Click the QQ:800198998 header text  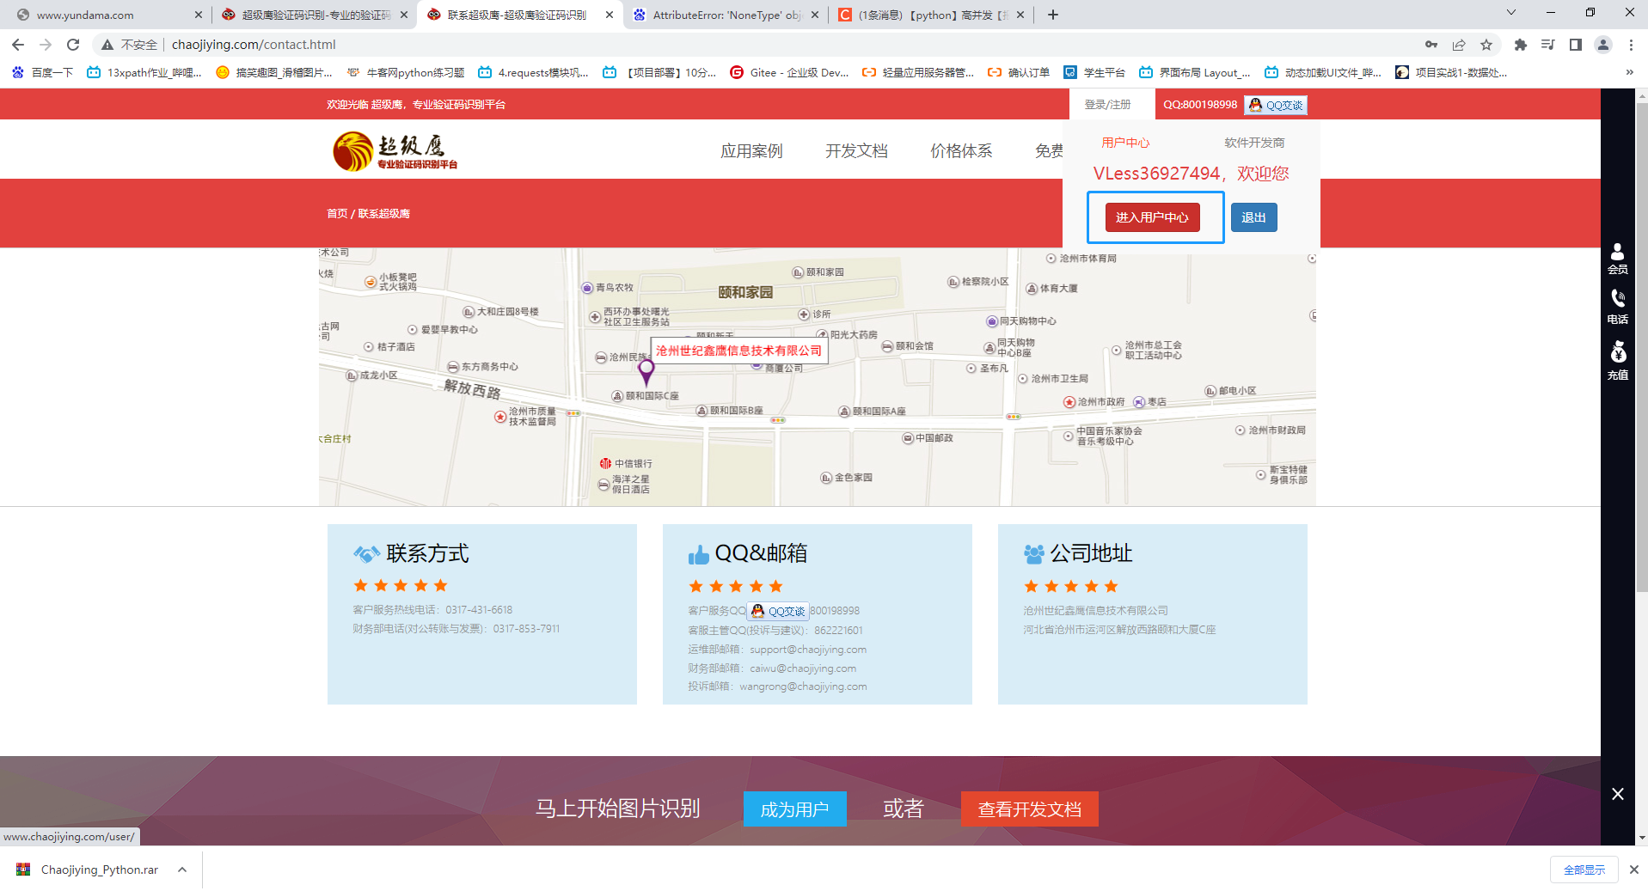point(1200,105)
